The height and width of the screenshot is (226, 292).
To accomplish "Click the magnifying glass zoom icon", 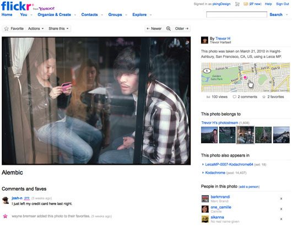I will point(169,29).
